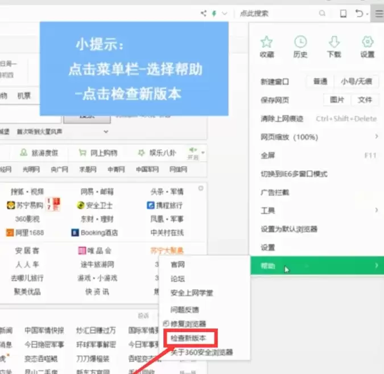Select 检查新版本 in the help submenu
The height and width of the screenshot is (374, 384).
pos(188,338)
